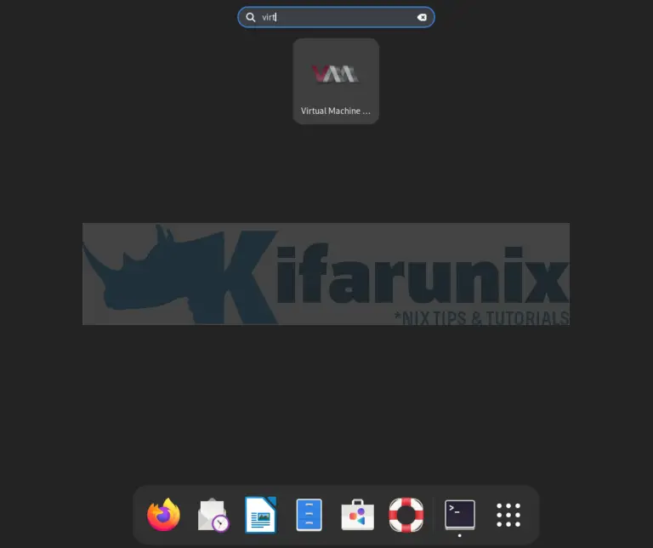Clear the search text with the erase icon
Image resolution: width=653 pixels, height=548 pixels.
[x=421, y=17]
